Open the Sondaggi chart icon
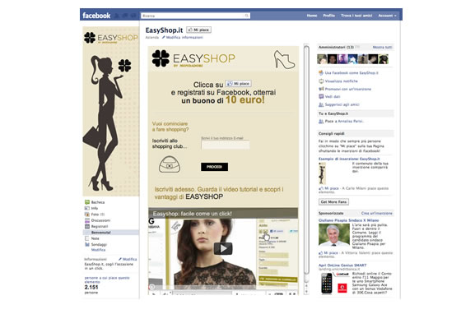This screenshot has height=314, width=461. [87, 244]
